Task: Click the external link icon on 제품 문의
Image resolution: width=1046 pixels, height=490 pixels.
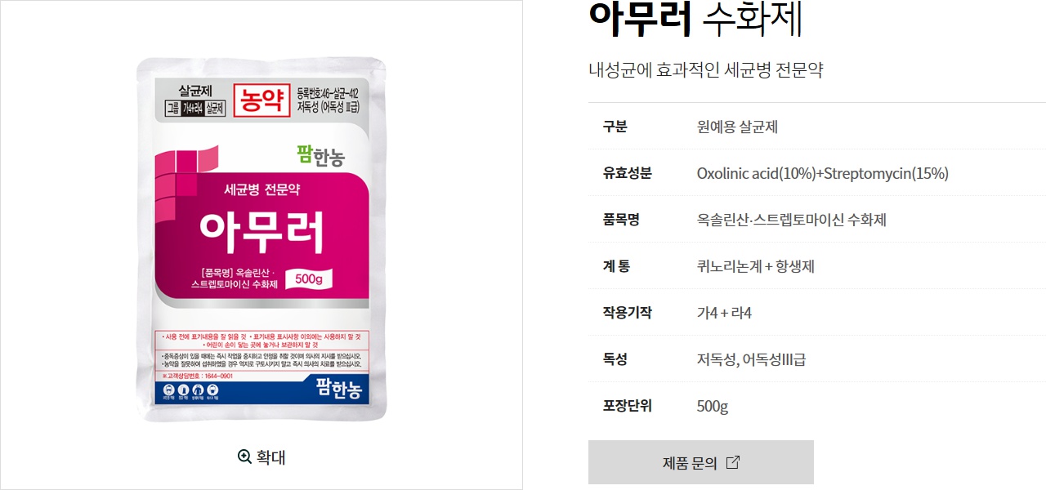Action: pos(733,462)
